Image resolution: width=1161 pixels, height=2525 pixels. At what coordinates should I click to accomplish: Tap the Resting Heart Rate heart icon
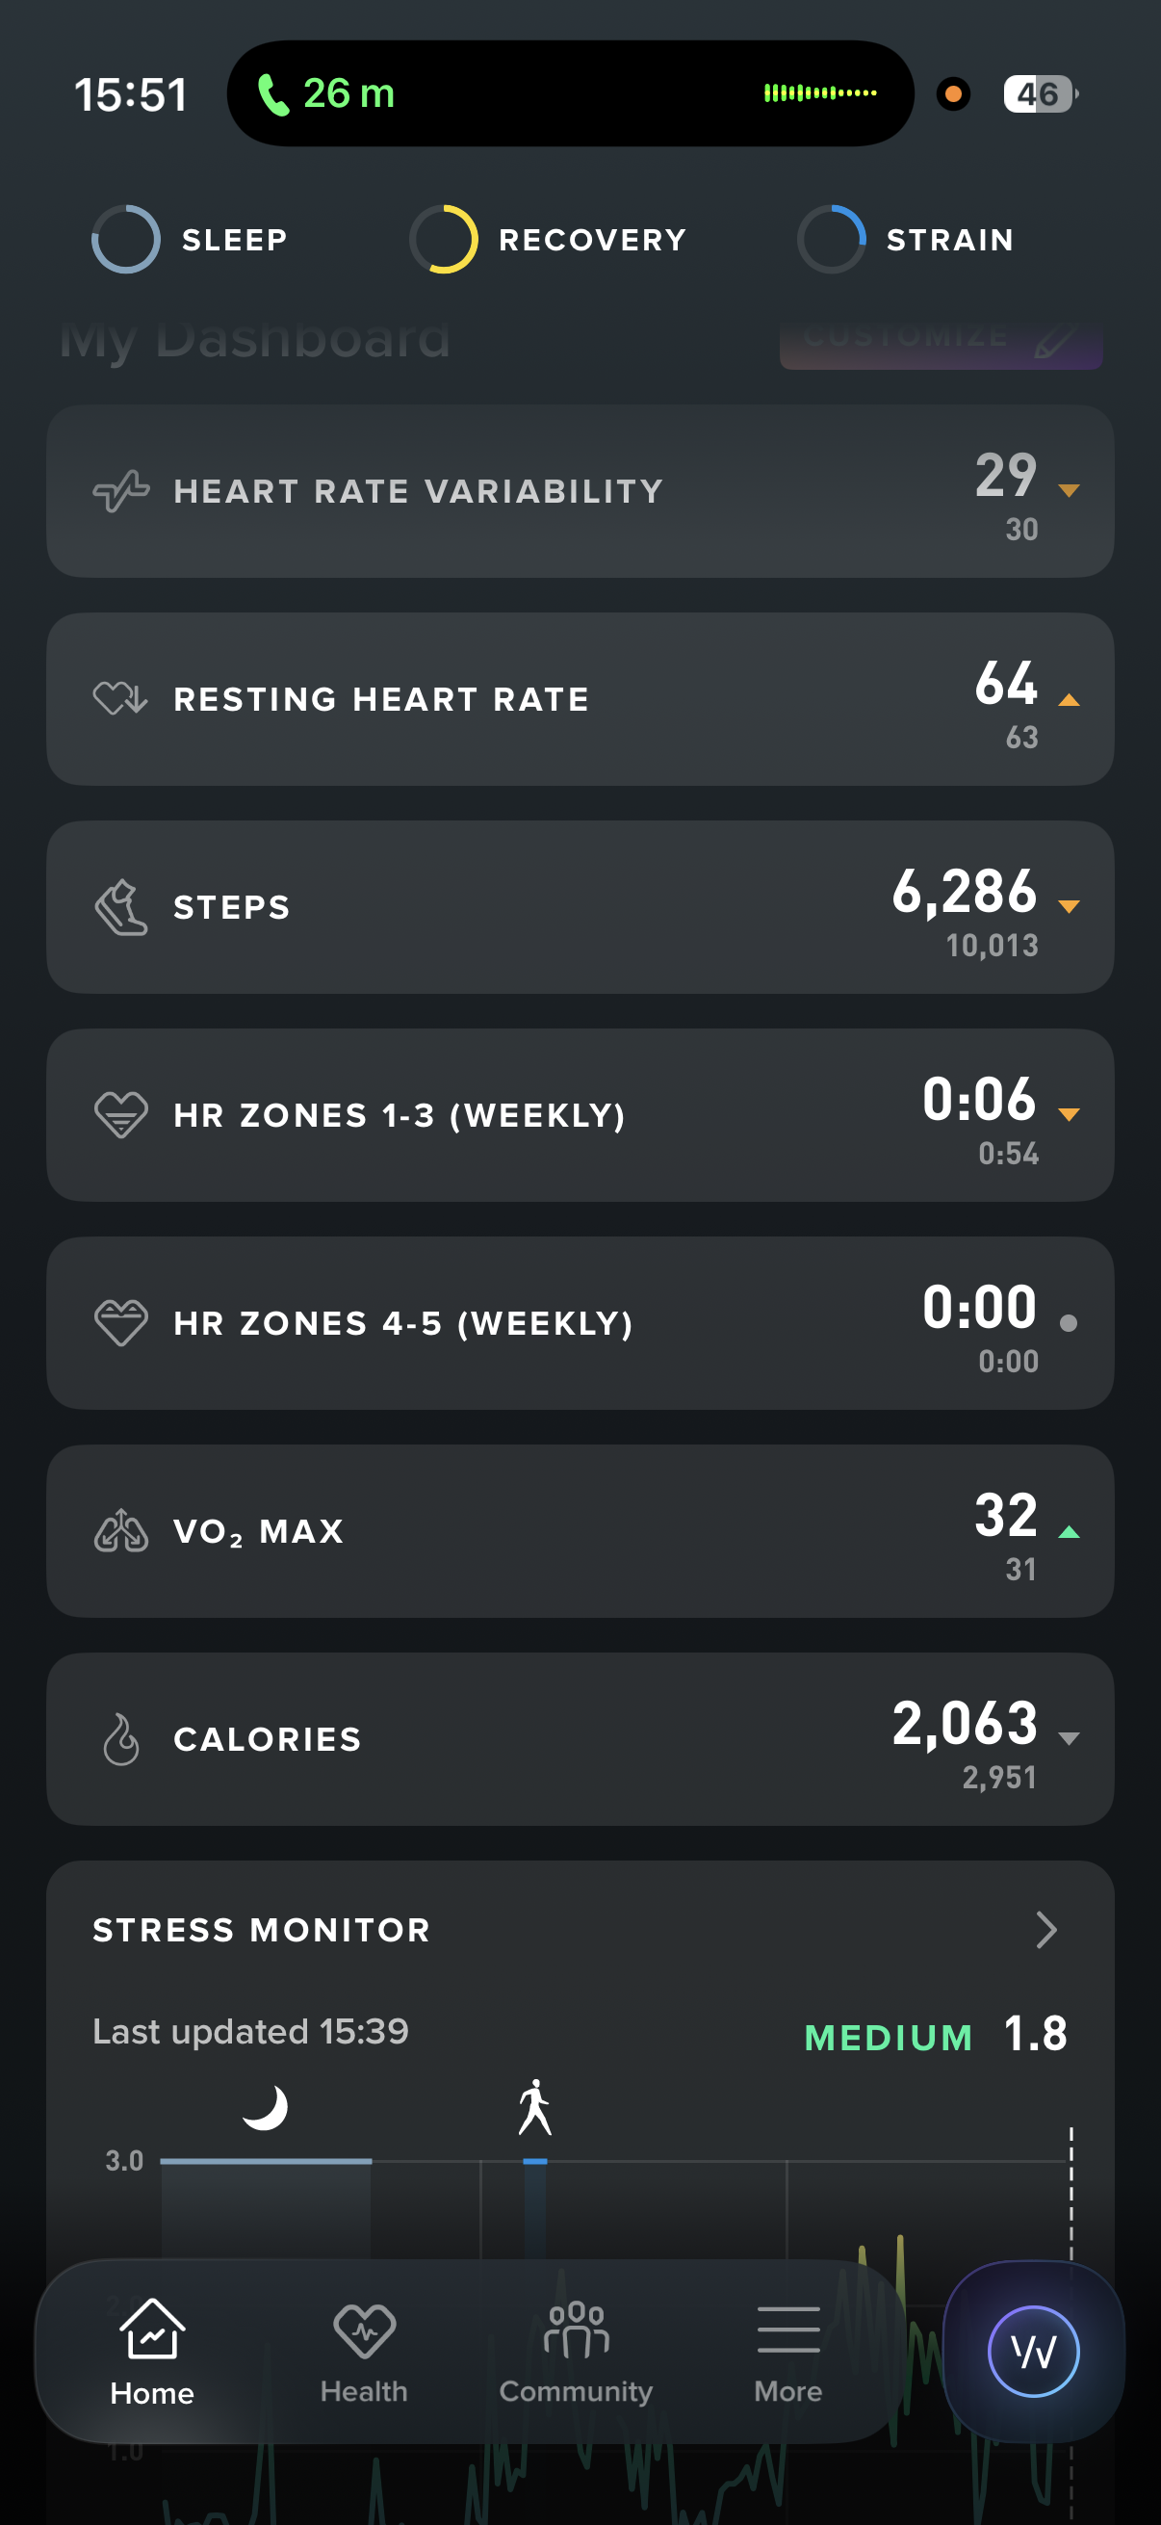[x=120, y=699]
